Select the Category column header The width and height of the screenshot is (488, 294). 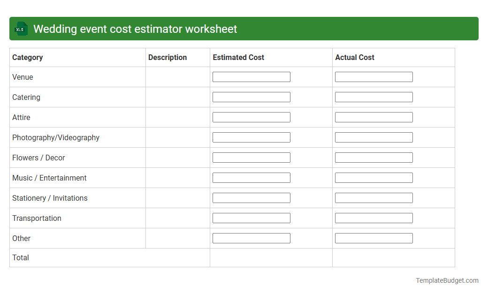point(28,57)
